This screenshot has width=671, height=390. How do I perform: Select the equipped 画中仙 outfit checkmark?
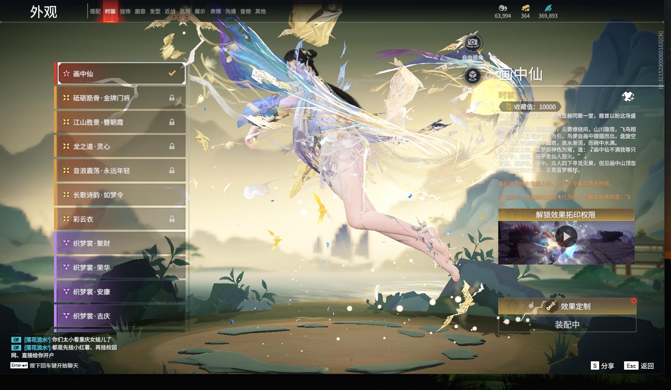[172, 74]
